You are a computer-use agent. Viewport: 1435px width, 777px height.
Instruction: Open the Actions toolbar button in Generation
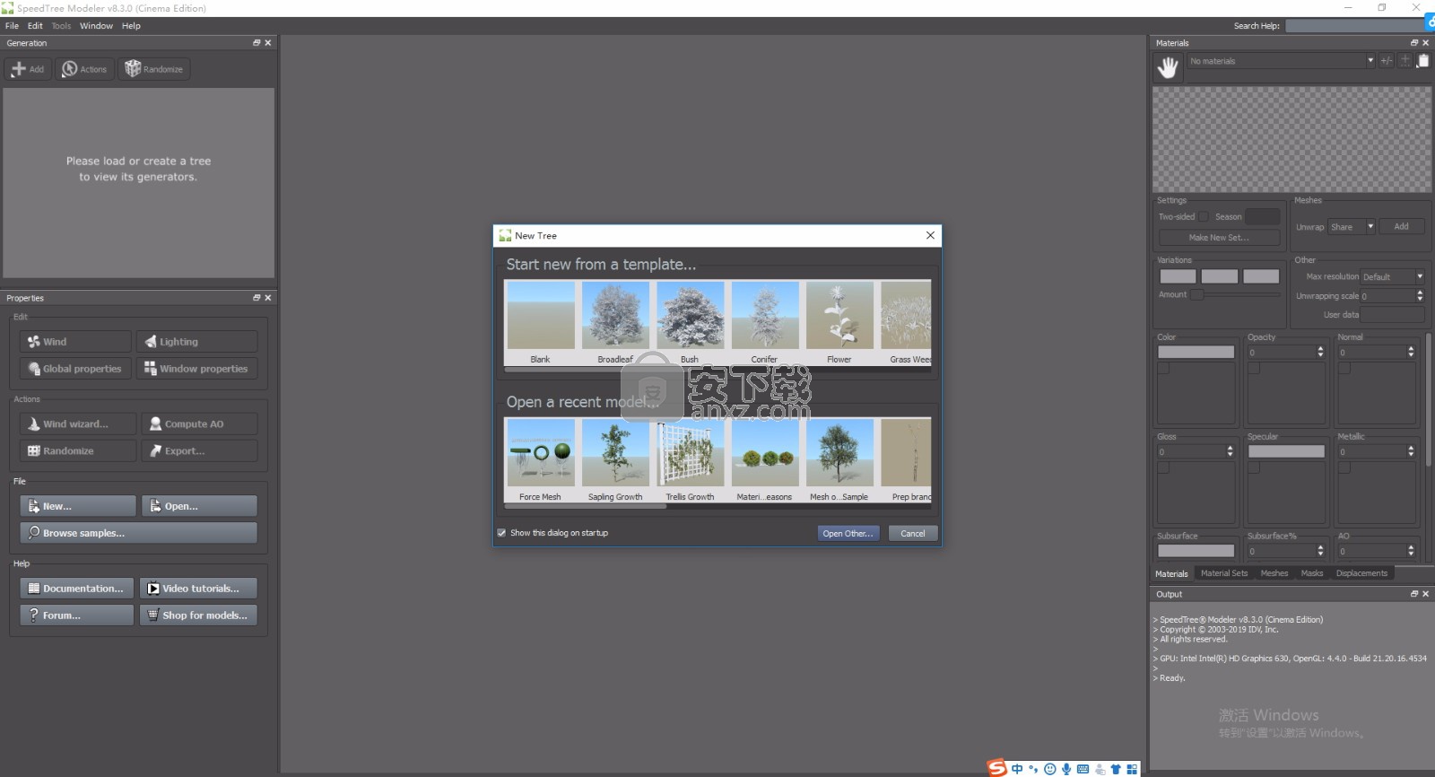tap(84, 69)
